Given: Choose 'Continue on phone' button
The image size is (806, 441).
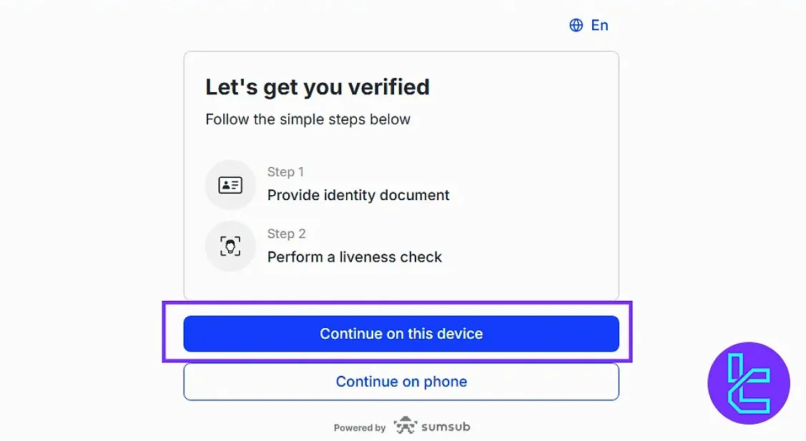Looking at the screenshot, I should pyautogui.click(x=401, y=382).
